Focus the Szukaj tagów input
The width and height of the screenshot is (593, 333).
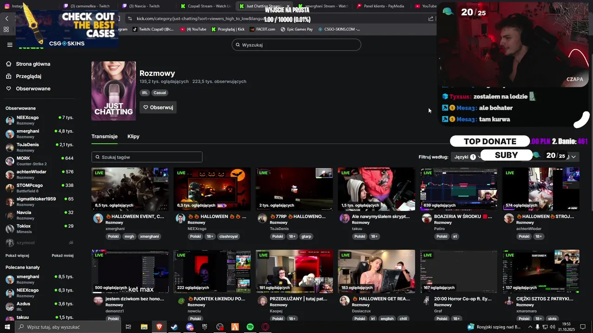[x=147, y=157]
